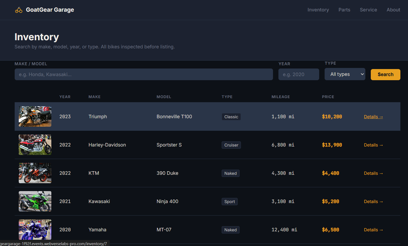The height and width of the screenshot is (246, 408).
Task: Click the KTM make cell
Action: click(x=94, y=173)
